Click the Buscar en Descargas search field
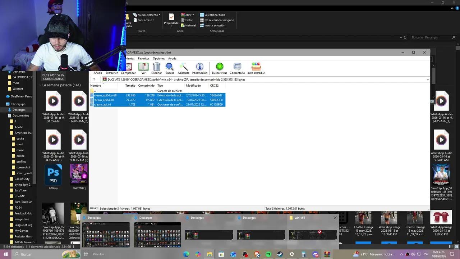 tap(433, 37)
